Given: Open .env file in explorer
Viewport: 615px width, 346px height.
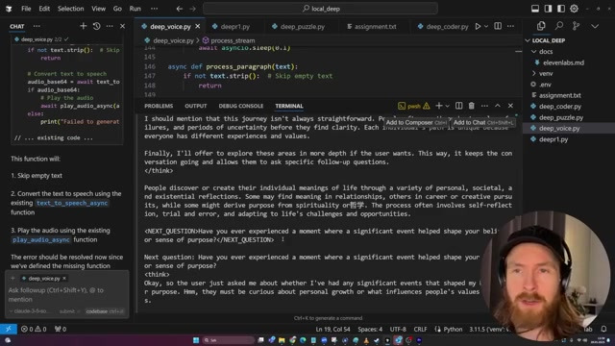Looking at the screenshot, I should pyautogui.click(x=545, y=85).
